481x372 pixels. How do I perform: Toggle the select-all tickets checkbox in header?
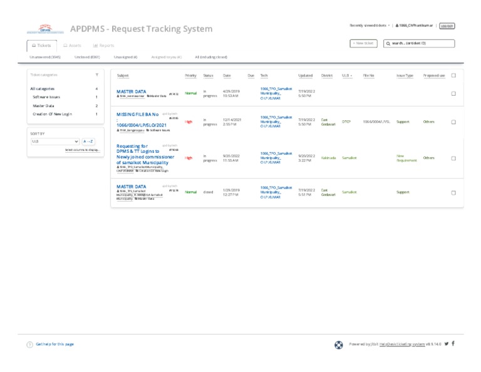click(453, 75)
